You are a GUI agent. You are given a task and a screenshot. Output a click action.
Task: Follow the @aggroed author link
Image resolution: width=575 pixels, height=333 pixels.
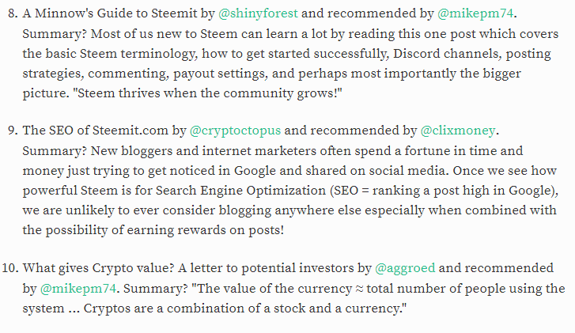pos(405,268)
